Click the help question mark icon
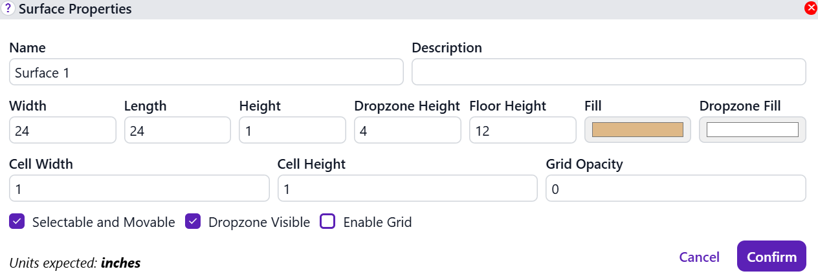This screenshot has height=278, width=818. tap(9, 9)
